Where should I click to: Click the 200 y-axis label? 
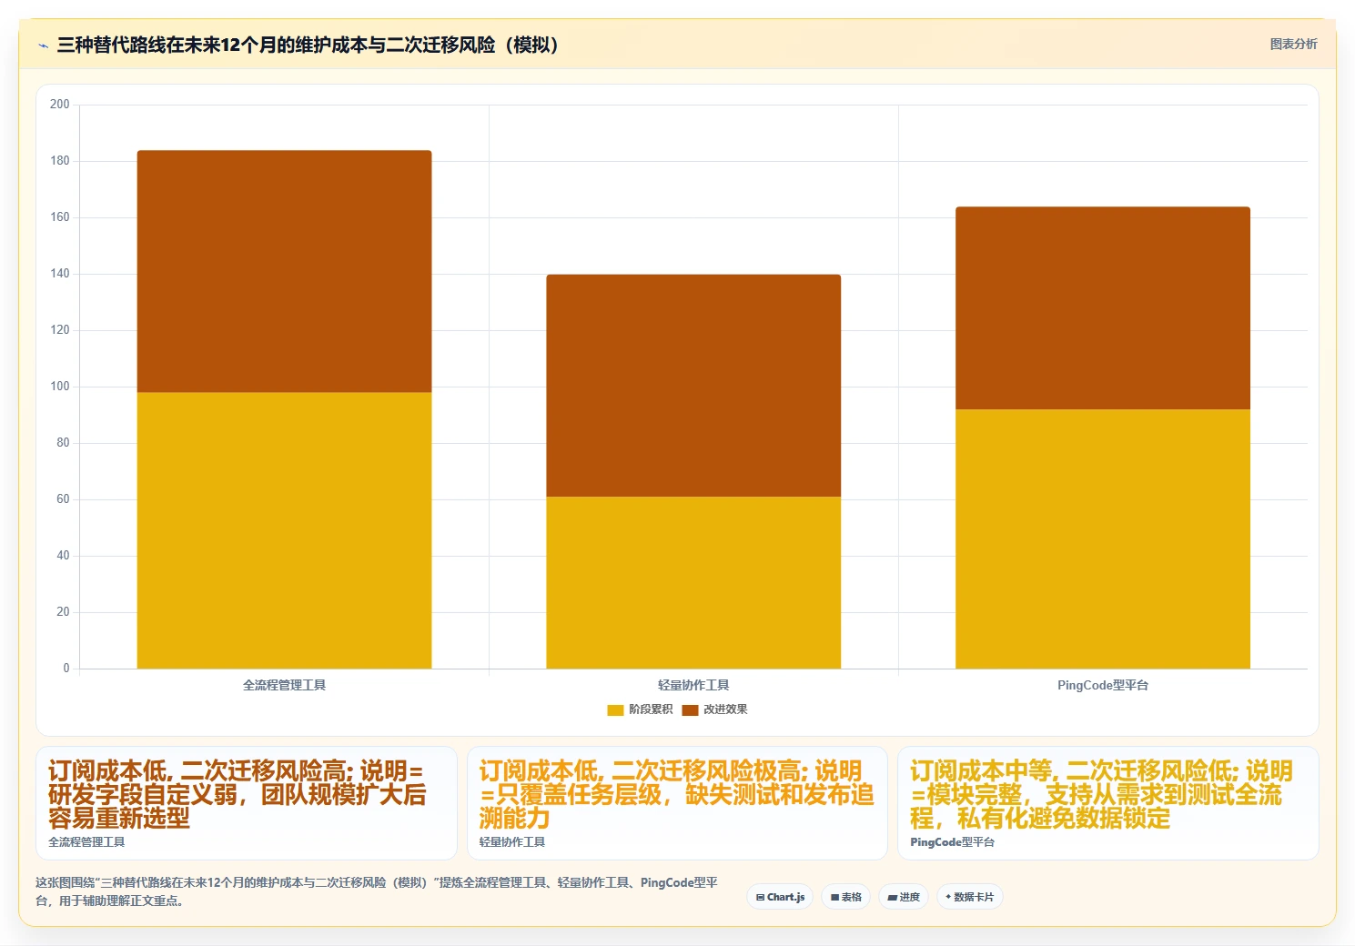60,105
